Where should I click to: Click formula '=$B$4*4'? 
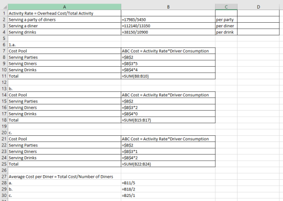point(168,70)
